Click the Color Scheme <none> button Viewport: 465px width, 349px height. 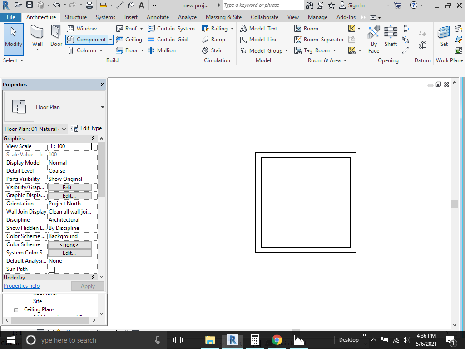click(69, 245)
